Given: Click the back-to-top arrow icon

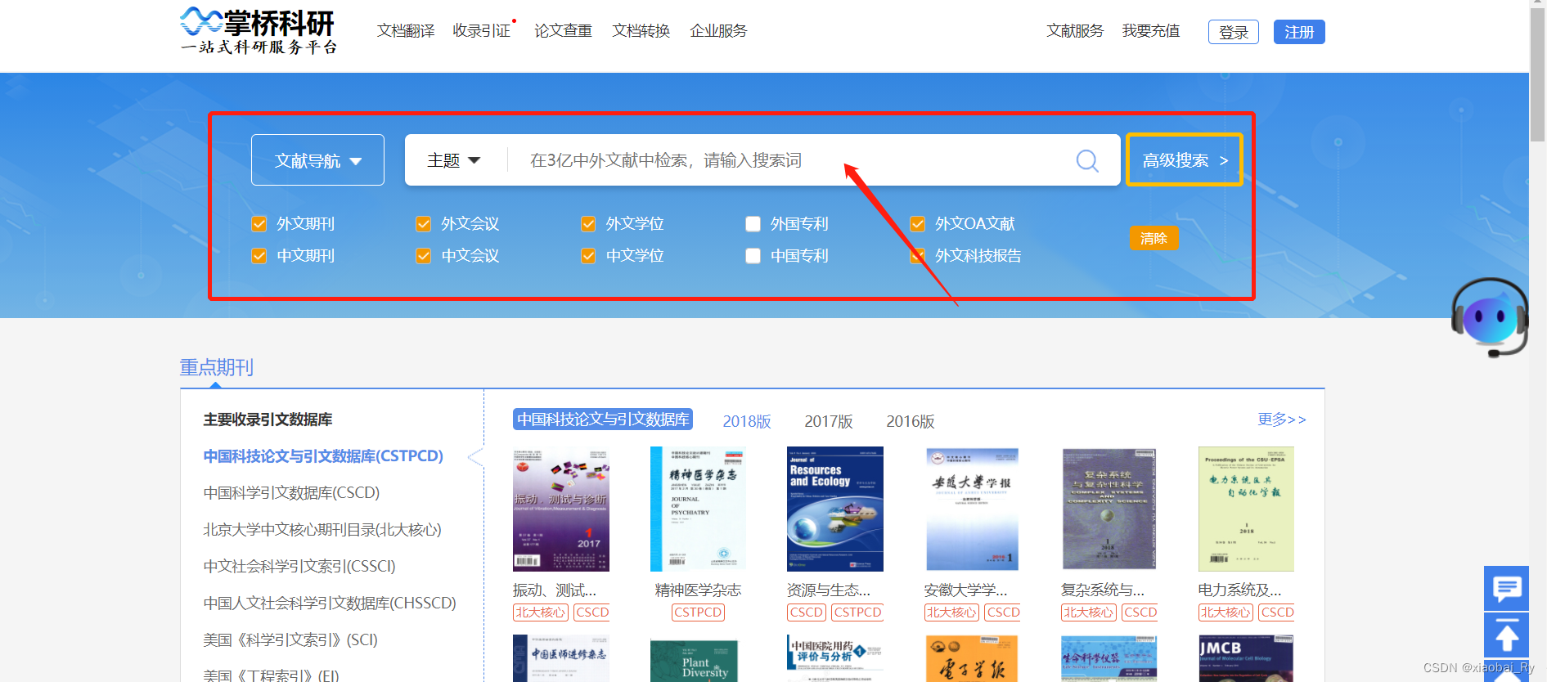Looking at the screenshot, I should click(x=1506, y=635).
